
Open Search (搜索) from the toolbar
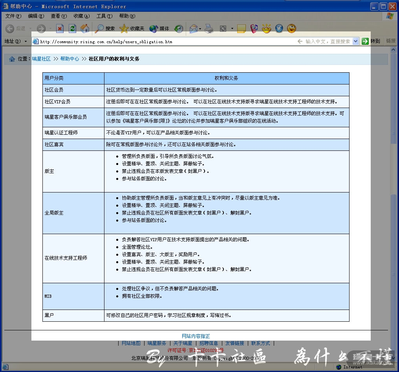click(104, 29)
